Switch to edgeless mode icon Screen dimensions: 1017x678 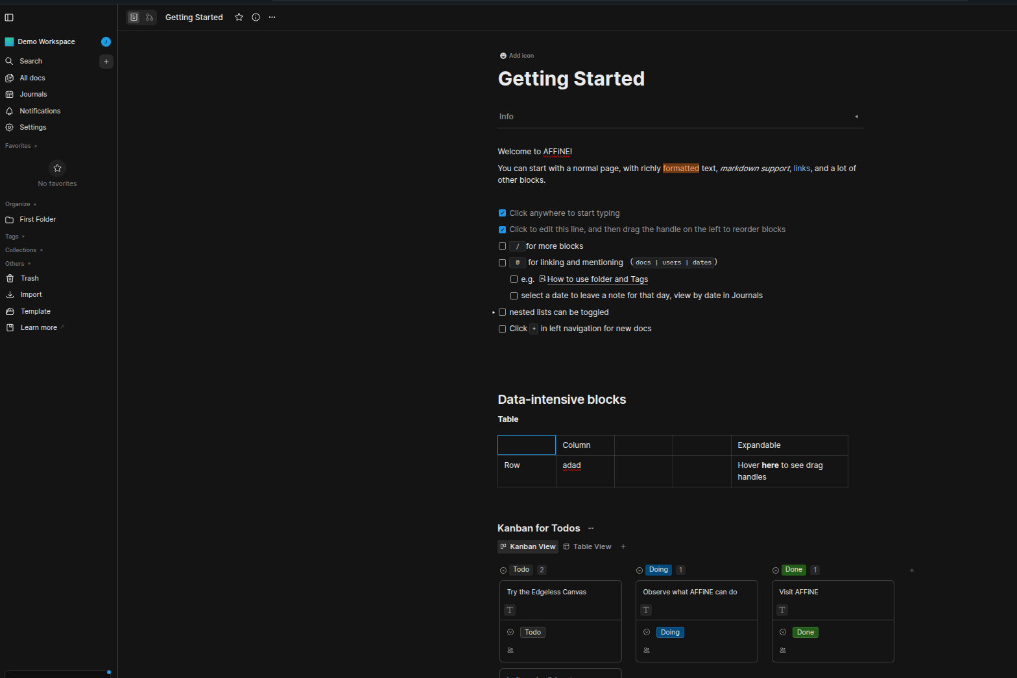[x=149, y=18]
